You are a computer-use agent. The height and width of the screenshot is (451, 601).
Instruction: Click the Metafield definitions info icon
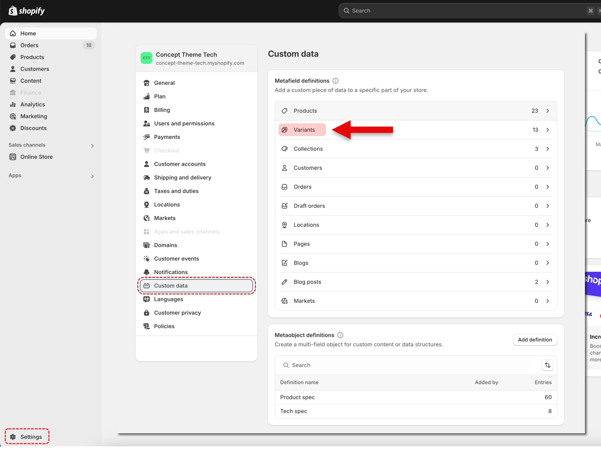coord(335,81)
